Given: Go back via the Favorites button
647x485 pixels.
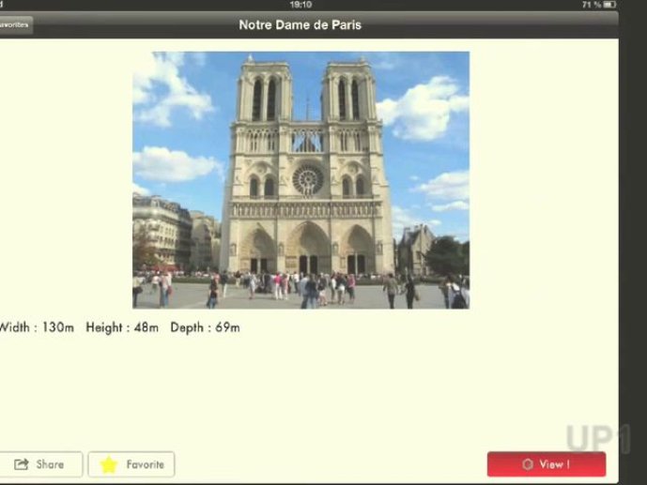Looking at the screenshot, I should pyautogui.click(x=16, y=24).
